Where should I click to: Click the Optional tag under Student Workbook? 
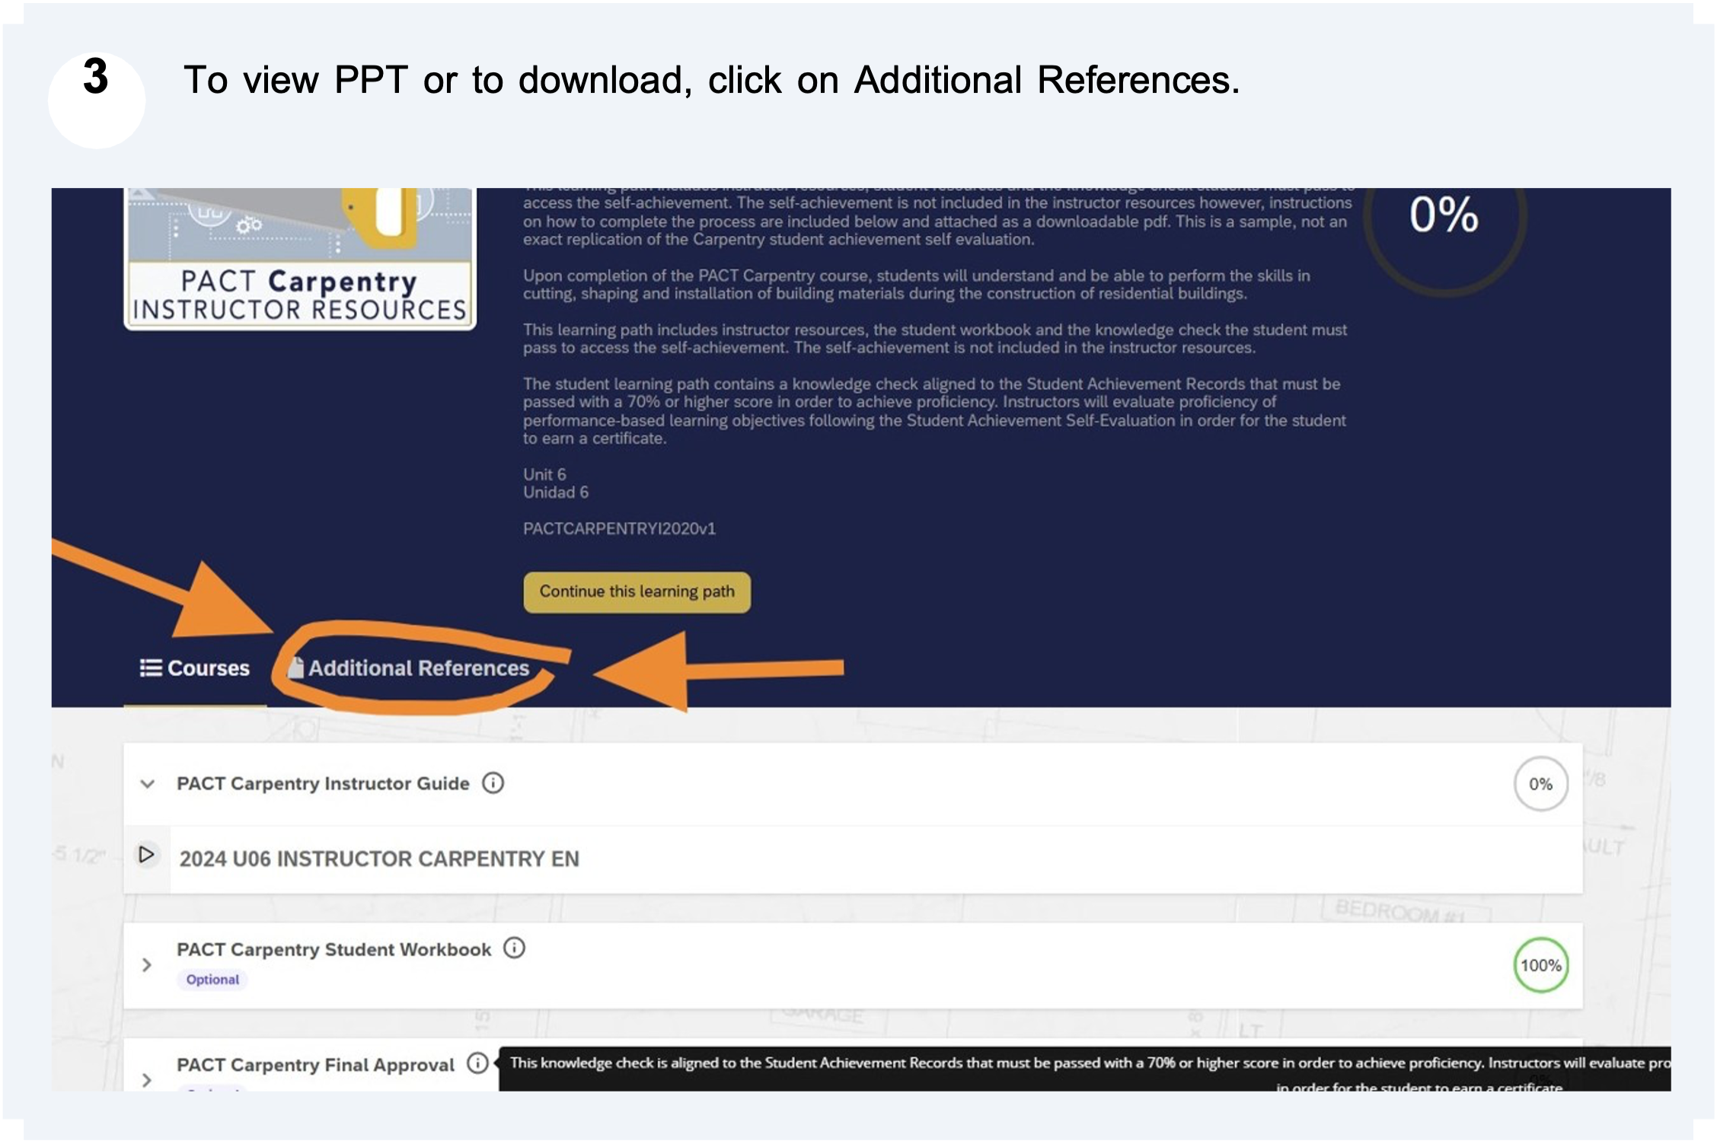pos(212,980)
